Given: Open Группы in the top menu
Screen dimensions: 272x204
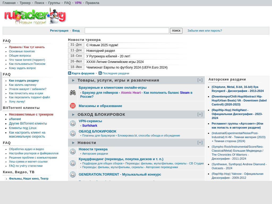Looking at the screenshot, I should (54, 3).
